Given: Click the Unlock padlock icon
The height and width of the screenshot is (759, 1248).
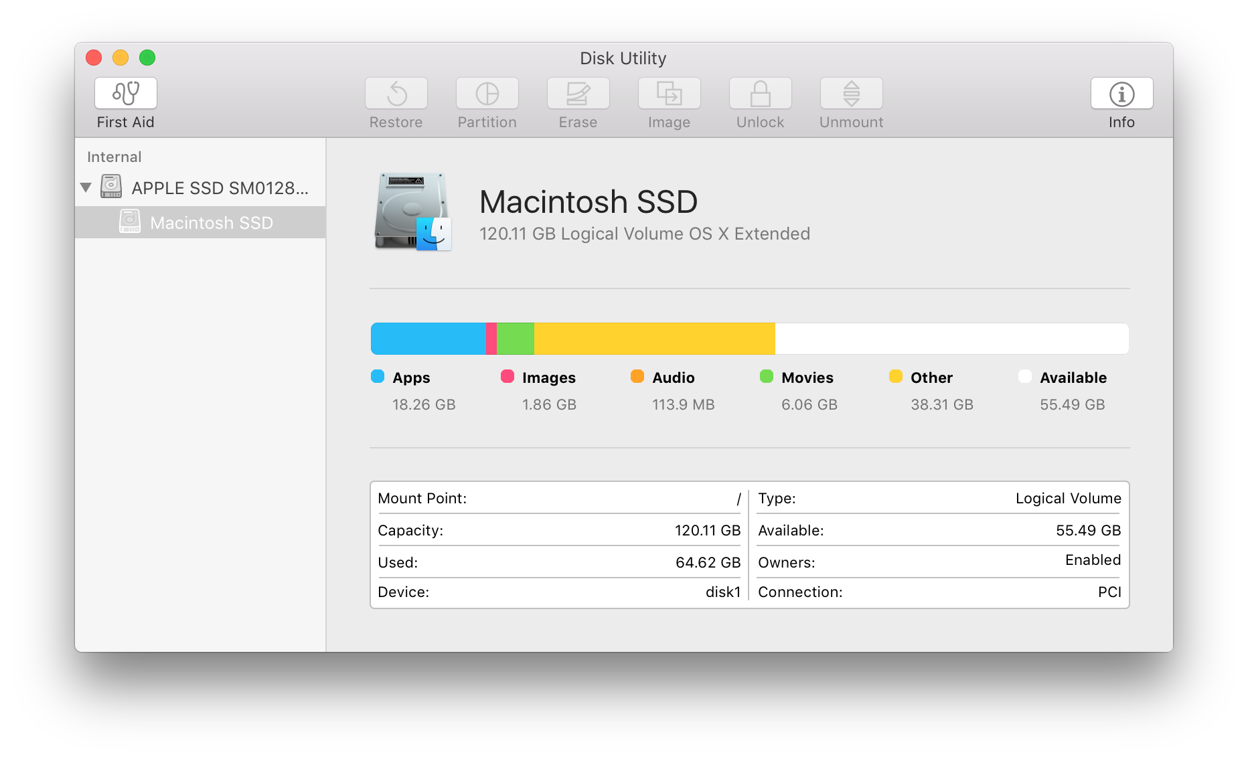Looking at the screenshot, I should [x=761, y=93].
